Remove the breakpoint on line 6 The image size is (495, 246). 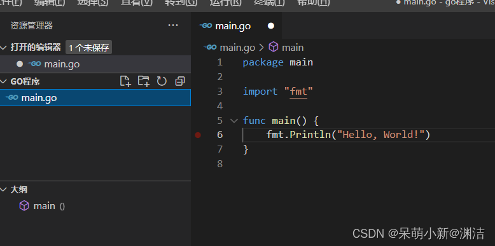click(198, 135)
